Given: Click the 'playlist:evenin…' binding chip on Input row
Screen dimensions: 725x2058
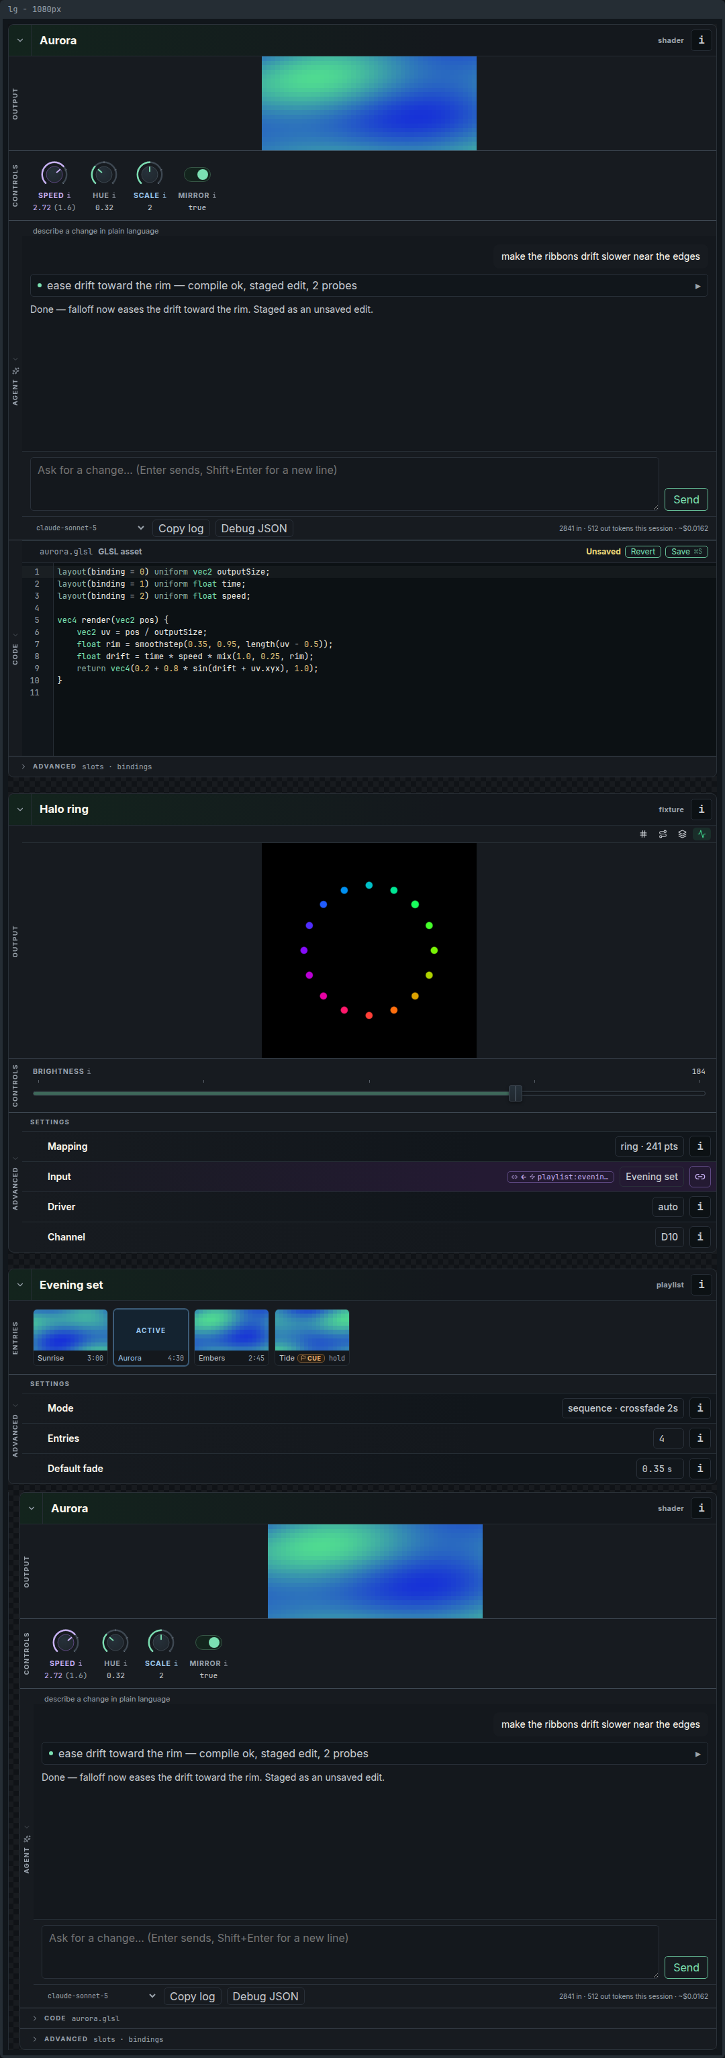Looking at the screenshot, I should tap(561, 1177).
